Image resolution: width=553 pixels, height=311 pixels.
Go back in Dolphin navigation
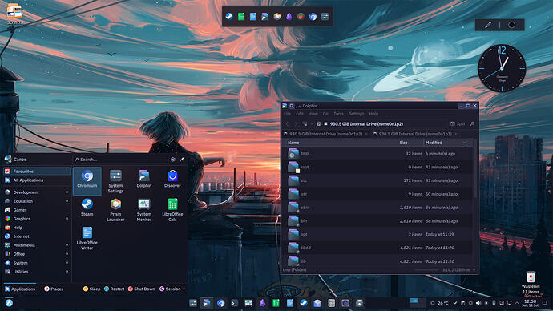(287, 123)
